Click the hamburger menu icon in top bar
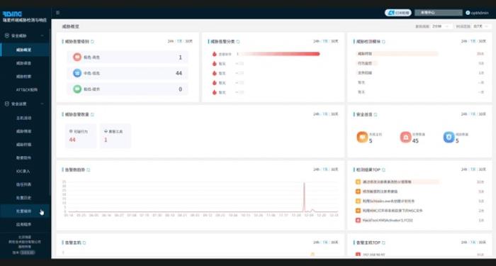 pyautogui.click(x=57, y=13)
